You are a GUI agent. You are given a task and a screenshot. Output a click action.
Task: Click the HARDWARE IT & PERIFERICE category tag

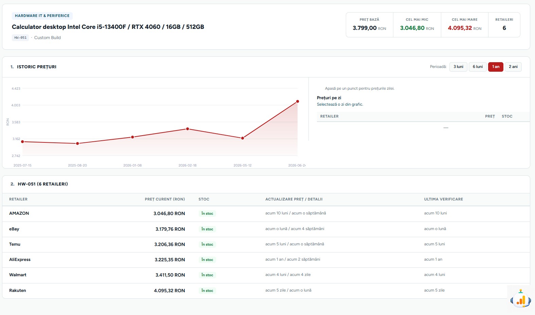point(42,16)
